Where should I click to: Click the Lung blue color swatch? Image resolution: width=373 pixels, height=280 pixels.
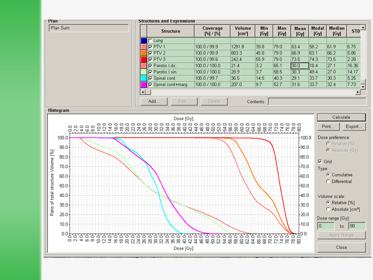click(144, 40)
